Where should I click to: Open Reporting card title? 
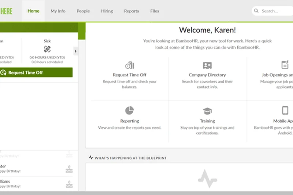pyautogui.click(x=130, y=121)
